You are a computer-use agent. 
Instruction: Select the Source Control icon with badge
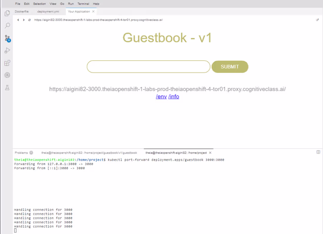(7, 38)
